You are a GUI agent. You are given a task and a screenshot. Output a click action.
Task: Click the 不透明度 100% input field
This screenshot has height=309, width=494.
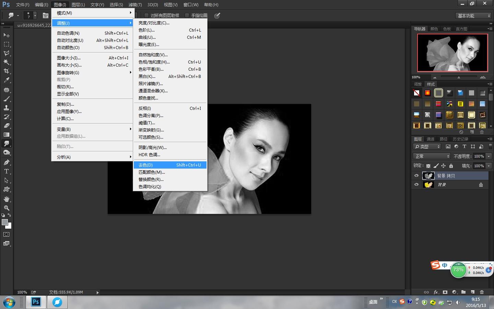pos(480,156)
